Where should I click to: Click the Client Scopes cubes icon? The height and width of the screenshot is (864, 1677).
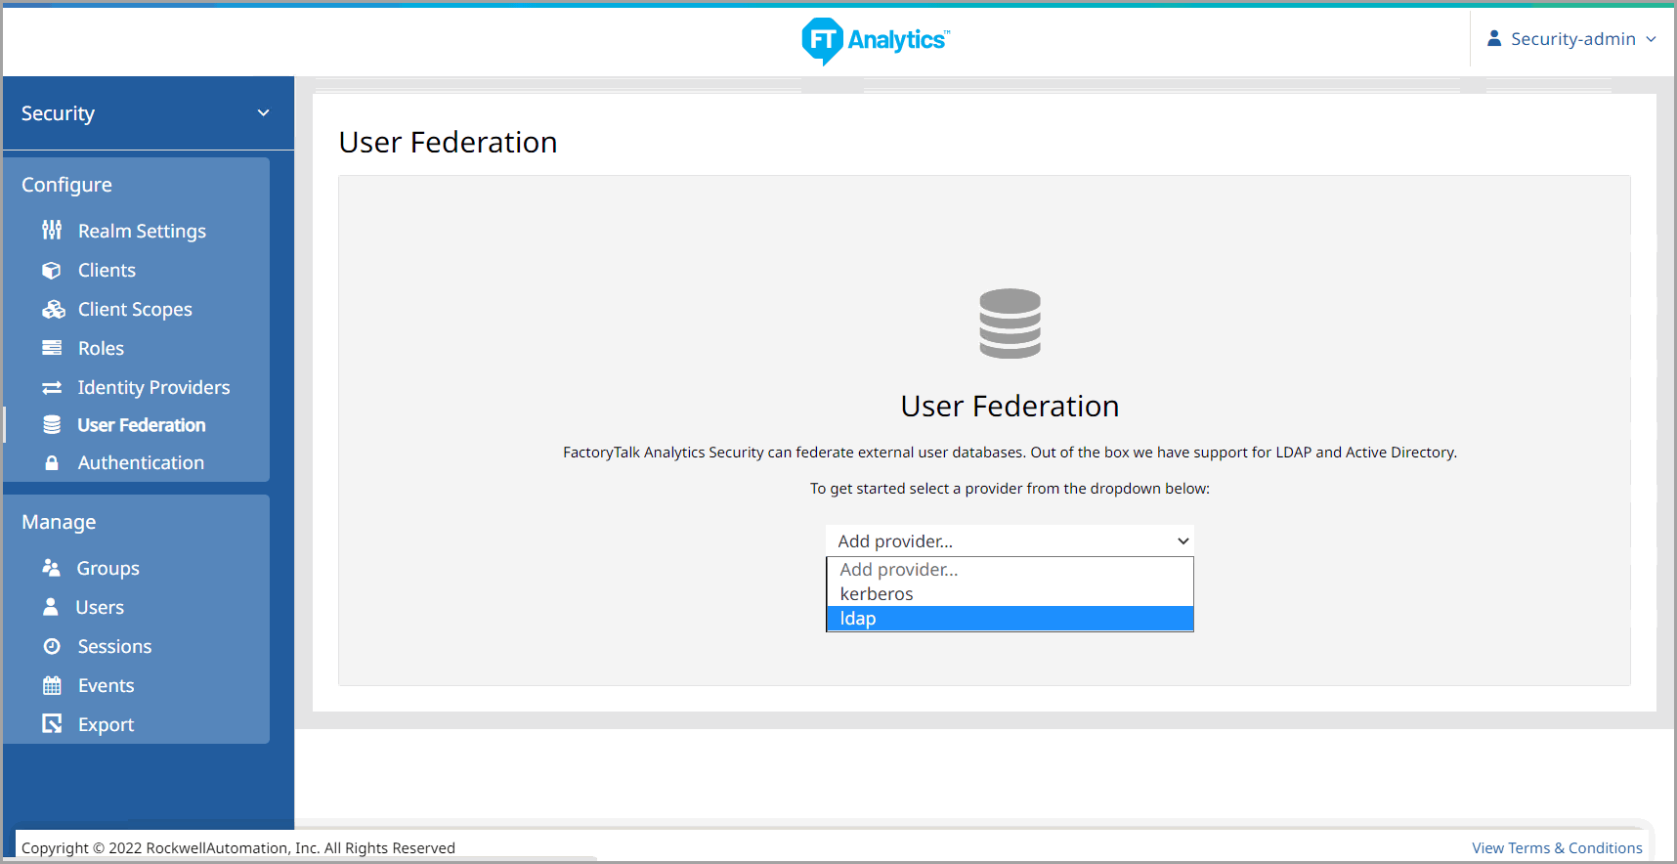coord(53,310)
